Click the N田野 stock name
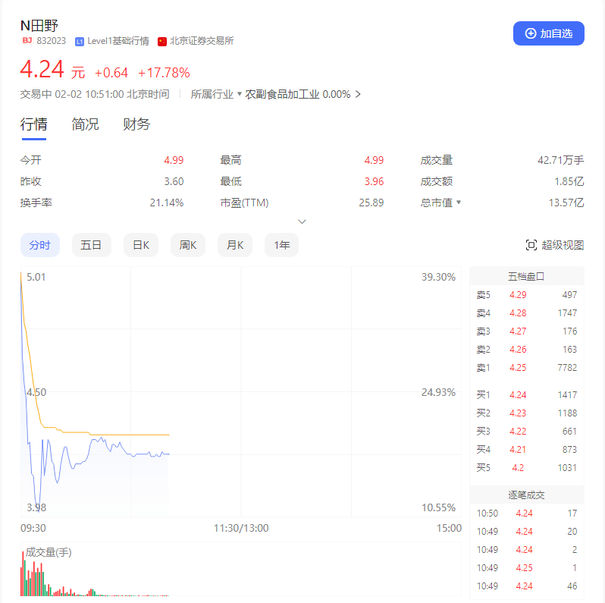605x603 pixels. point(39,26)
